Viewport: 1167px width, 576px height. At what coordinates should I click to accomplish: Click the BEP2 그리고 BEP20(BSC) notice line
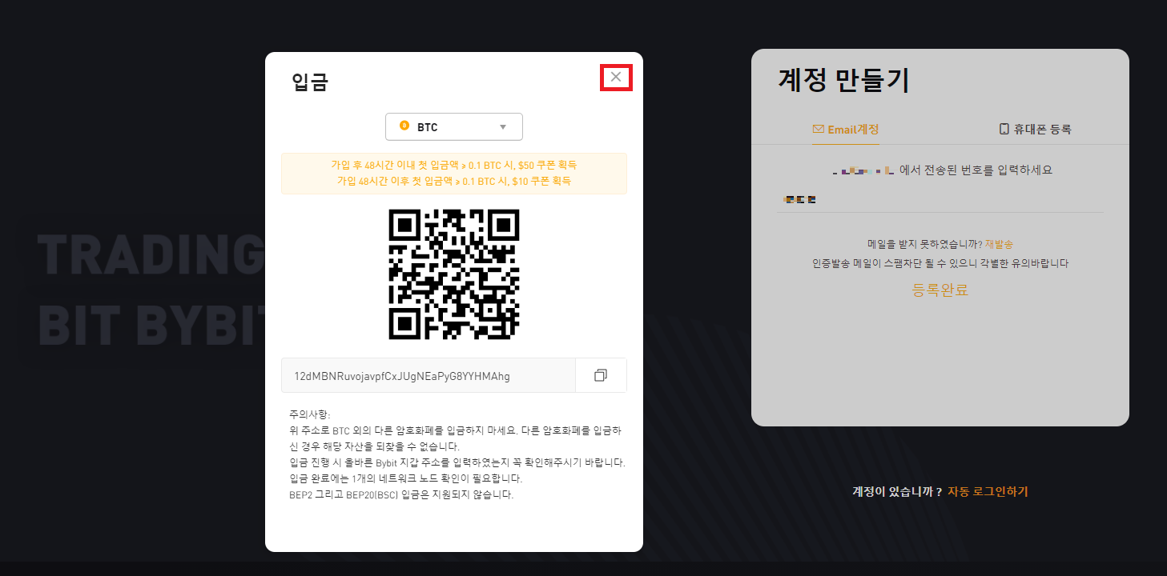[x=401, y=494]
